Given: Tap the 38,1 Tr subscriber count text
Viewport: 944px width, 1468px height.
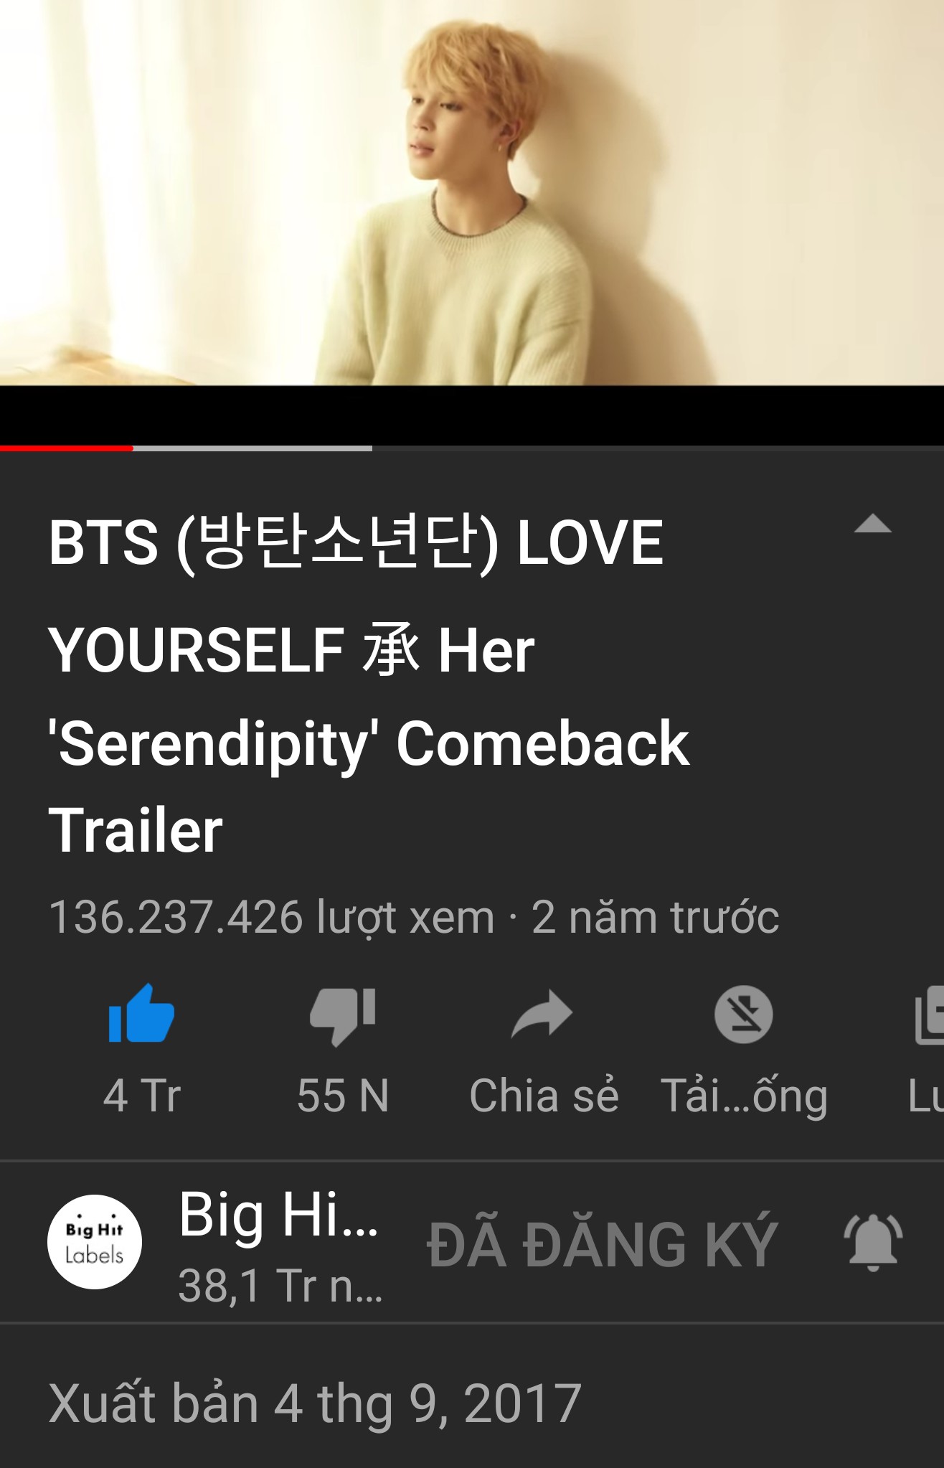Looking at the screenshot, I should pyautogui.click(x=280, y=1285).
